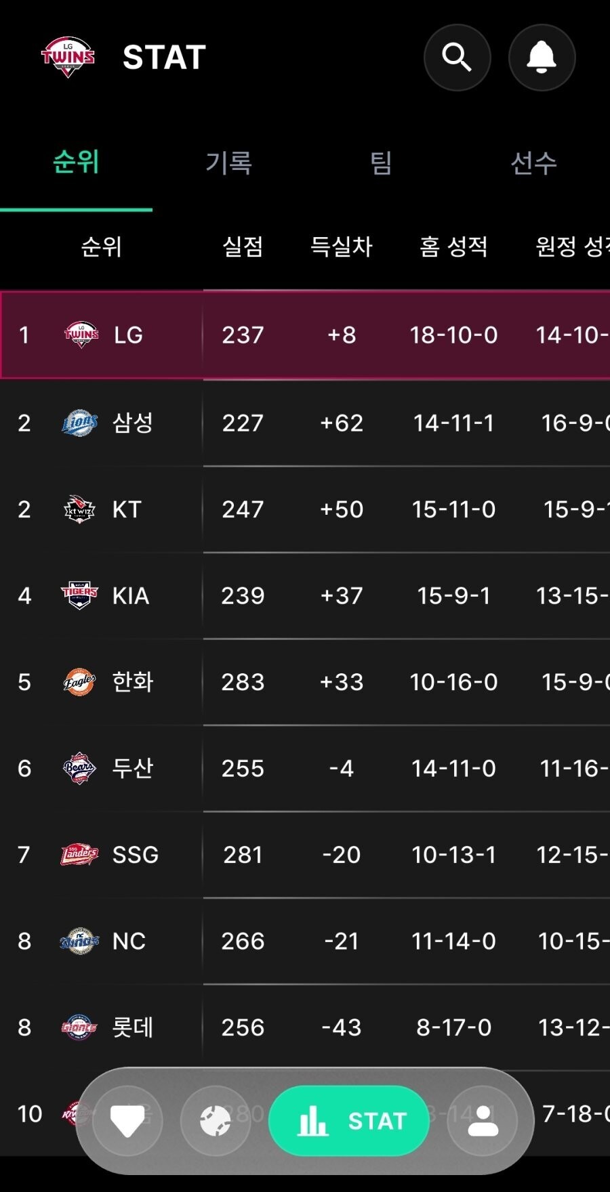
Task: Select the Doosan Bears team logo
Action: pos(80,768)
